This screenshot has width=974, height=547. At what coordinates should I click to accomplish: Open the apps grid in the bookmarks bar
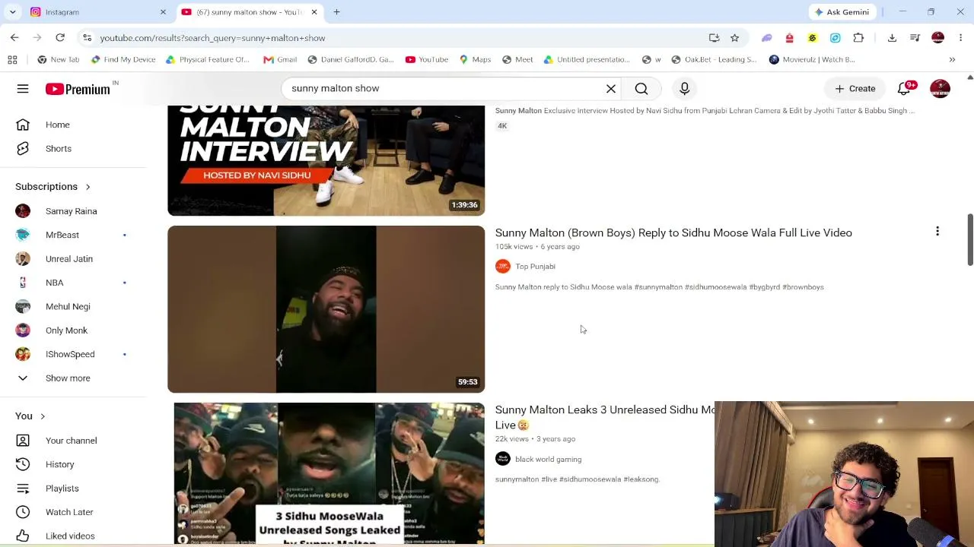click(x=12, y=59)
